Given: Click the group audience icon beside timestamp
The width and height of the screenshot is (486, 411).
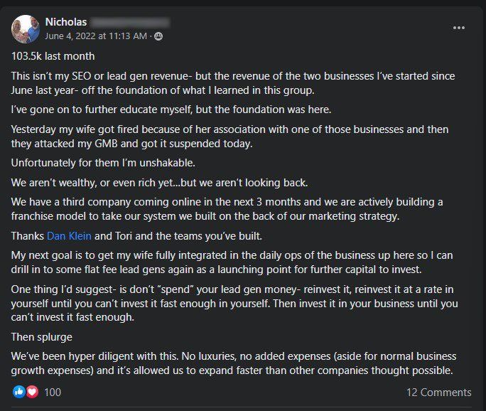Looking at the screenshot, I should [158, 36].
